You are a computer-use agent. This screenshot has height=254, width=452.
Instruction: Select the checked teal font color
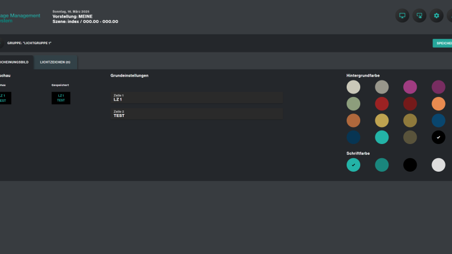pyautogui.click(x=354, y=165)
